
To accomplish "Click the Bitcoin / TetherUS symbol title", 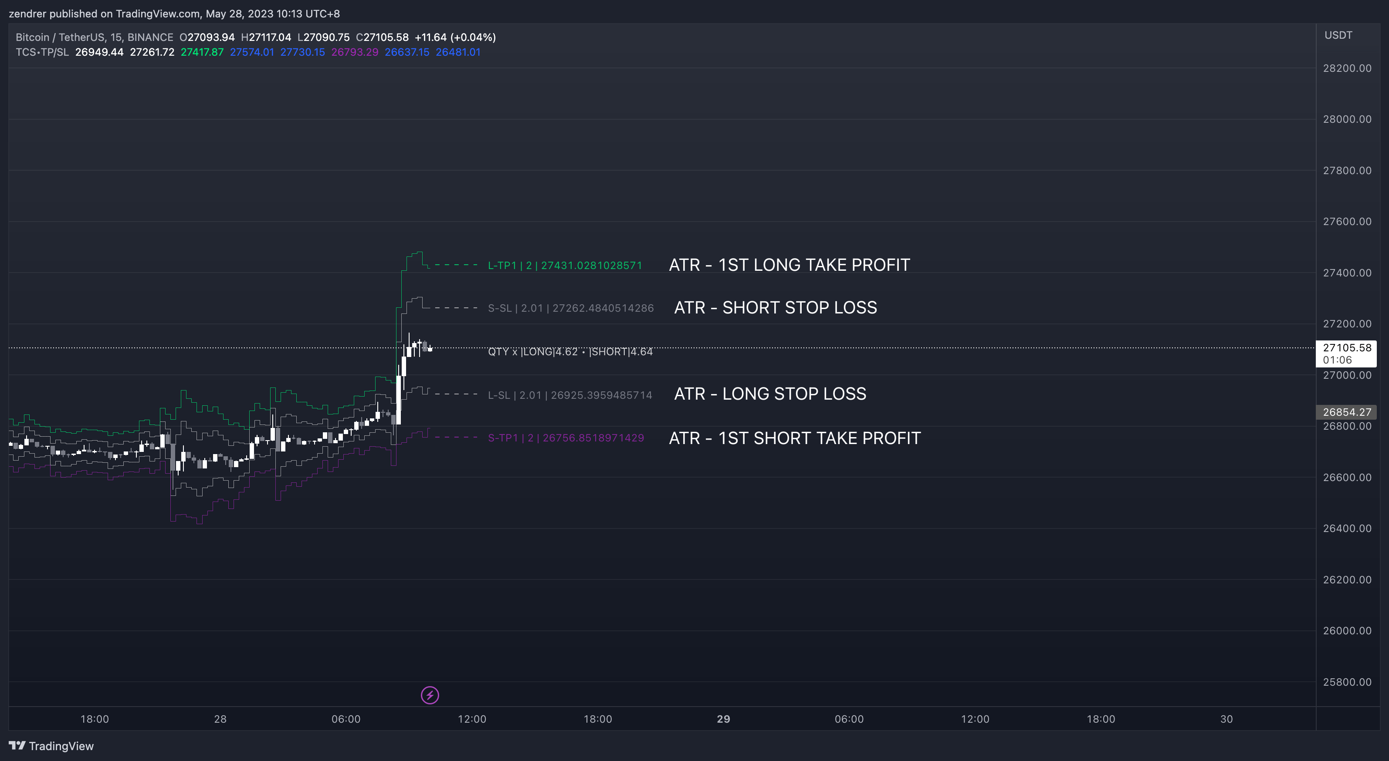I will pos(95,37).
